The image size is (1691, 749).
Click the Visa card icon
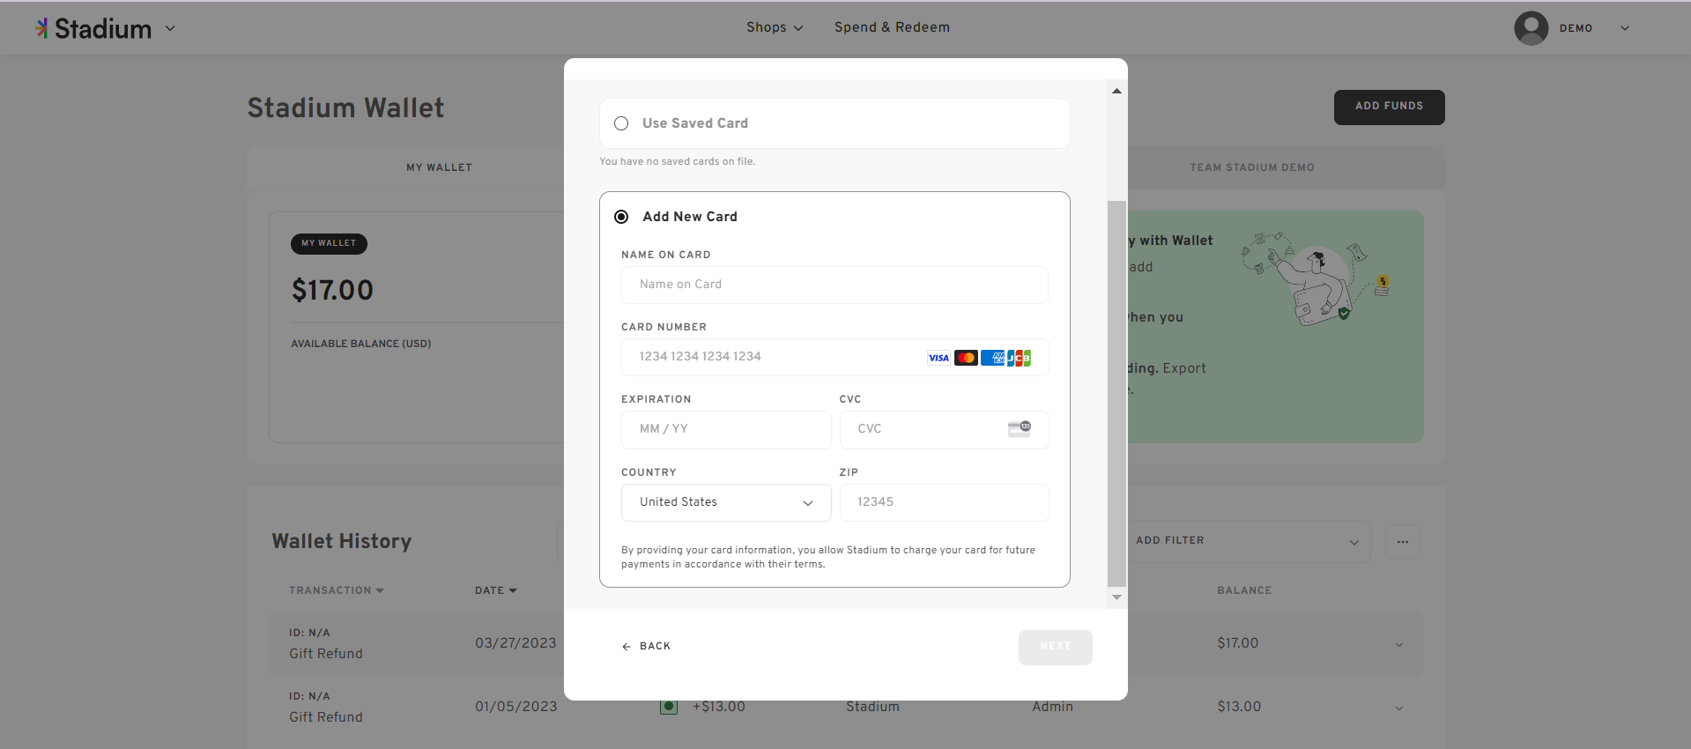point(938,358)
